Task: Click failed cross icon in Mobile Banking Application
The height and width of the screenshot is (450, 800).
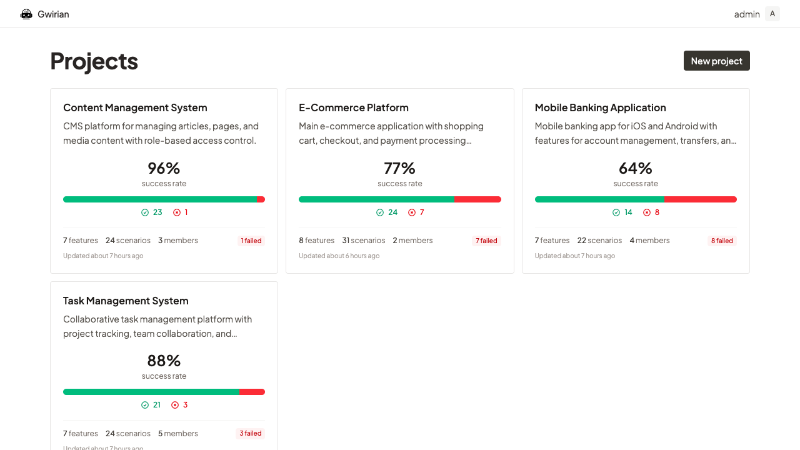Action: click(647, 212)
